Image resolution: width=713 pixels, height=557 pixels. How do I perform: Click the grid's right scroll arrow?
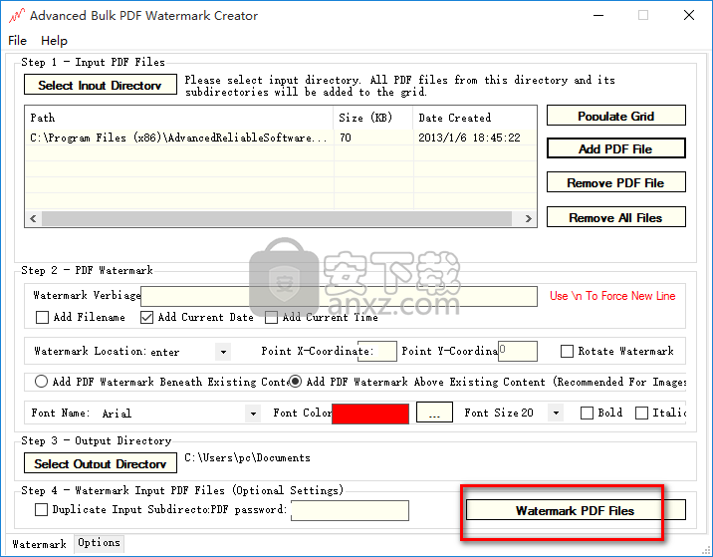[528, 218]
